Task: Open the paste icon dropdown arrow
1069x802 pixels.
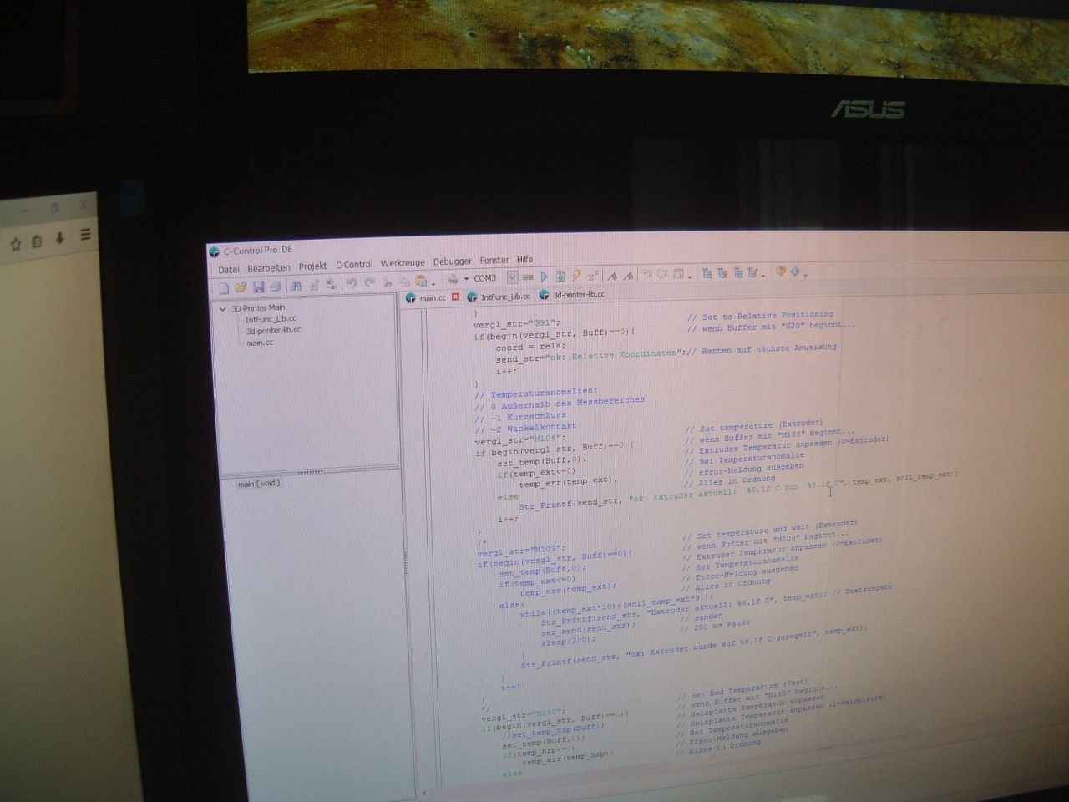Action: pos(433,284)
